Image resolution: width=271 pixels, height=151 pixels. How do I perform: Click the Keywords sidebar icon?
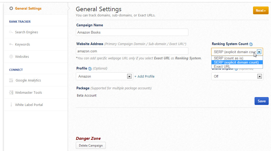(x=11, y=45)
